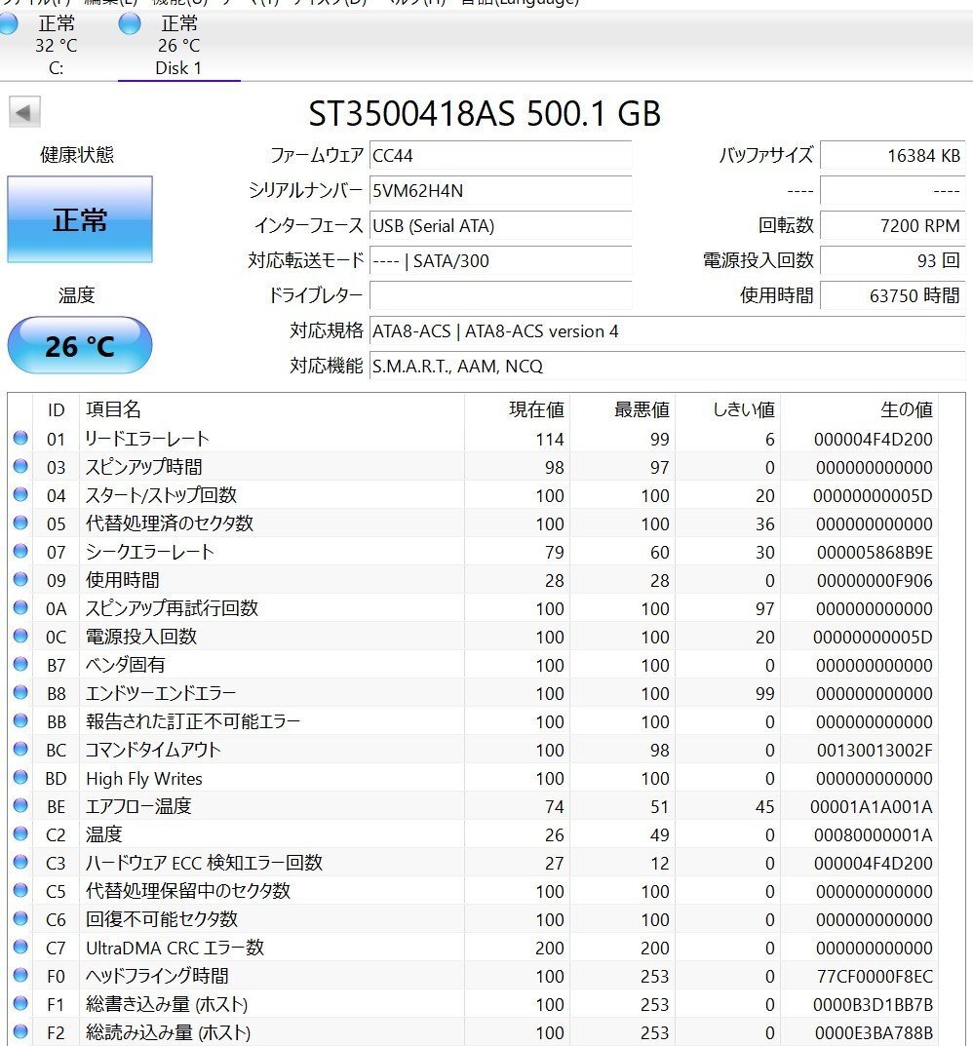Screen dimensions: 973x1046
Task: Click raw value 000005868B9E in row 07
Action: [x=875, y=553]
